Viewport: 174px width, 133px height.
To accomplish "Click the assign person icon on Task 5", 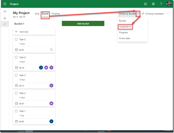I will coord(51,50).
